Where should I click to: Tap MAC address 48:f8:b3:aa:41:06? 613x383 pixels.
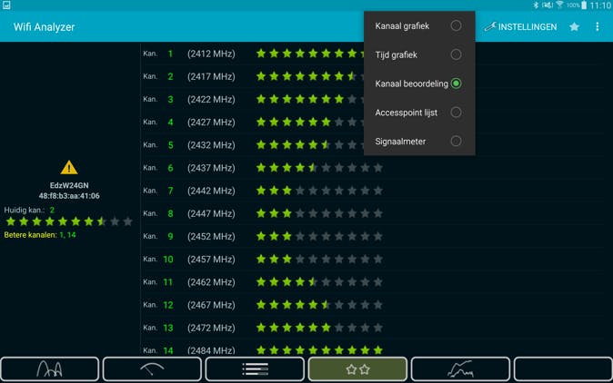(69, 196)
